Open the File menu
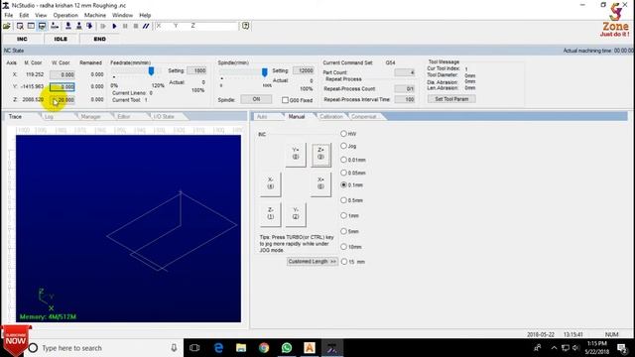 click(x=9, y=15)
